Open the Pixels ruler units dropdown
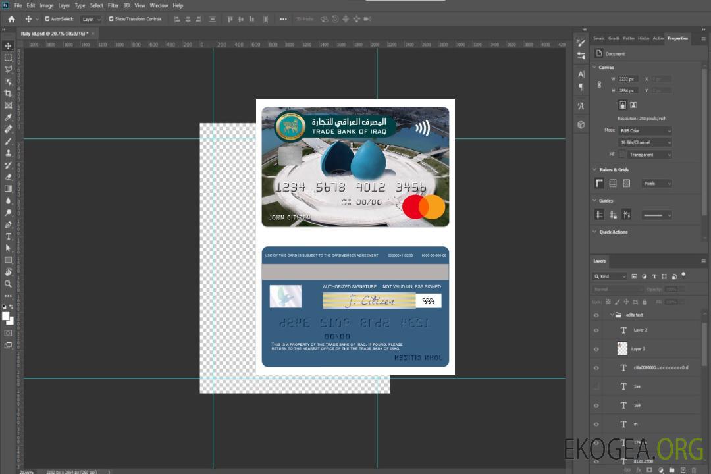The width and height of the screenshot is (711, 474). coord(657,183)
